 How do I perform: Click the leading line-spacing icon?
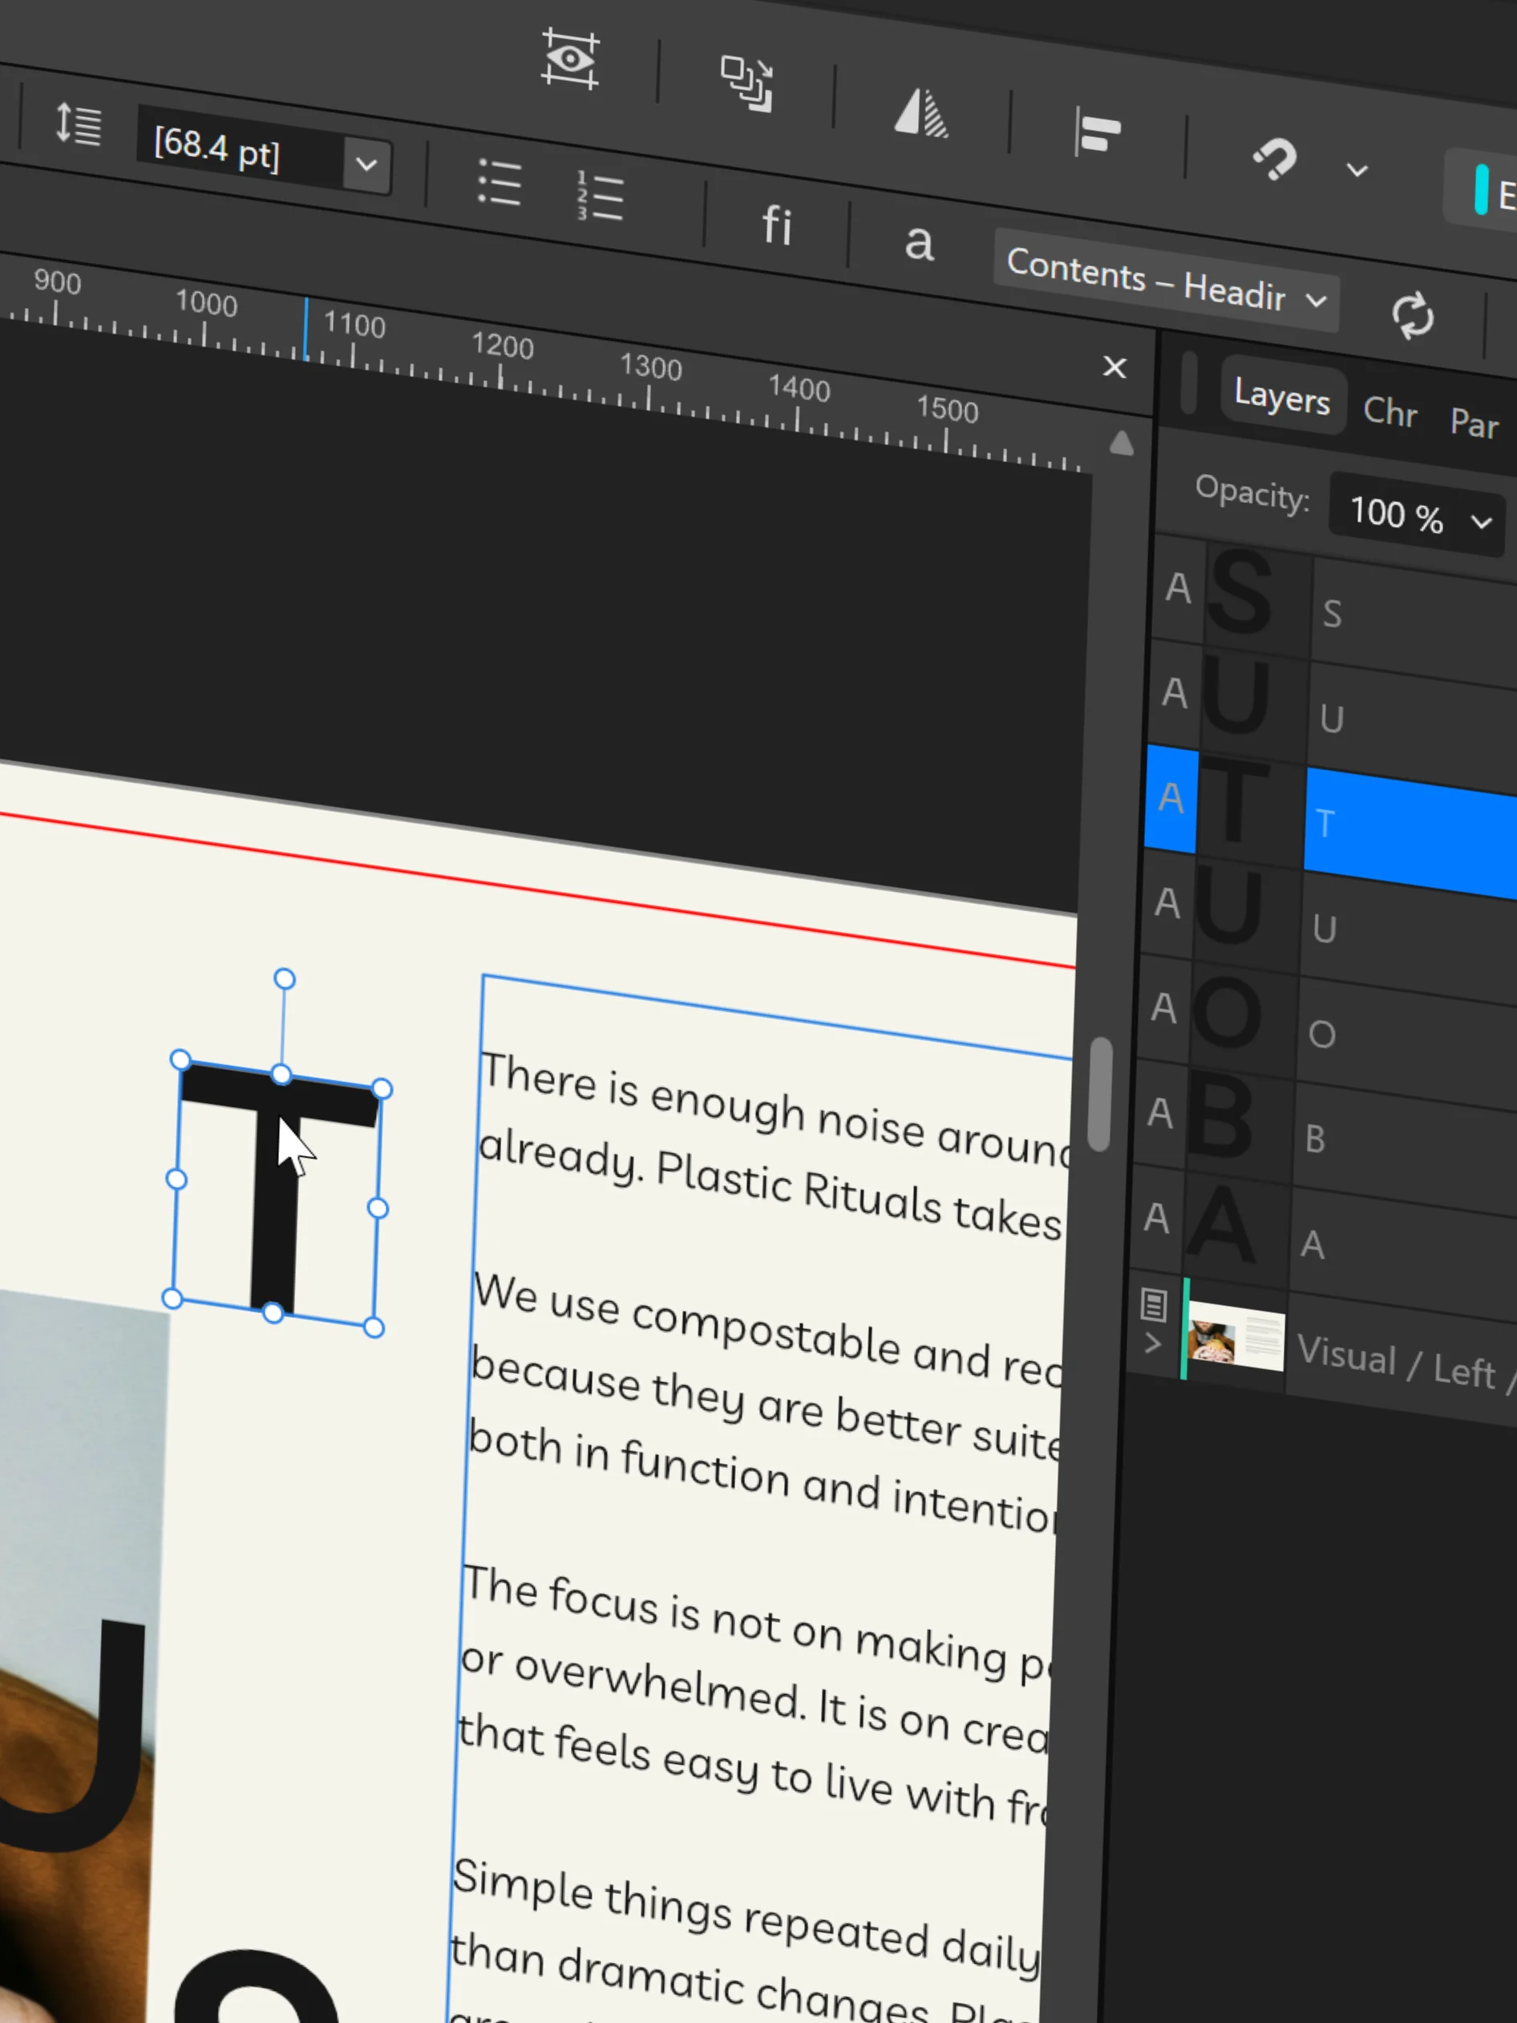pos(78,124)
